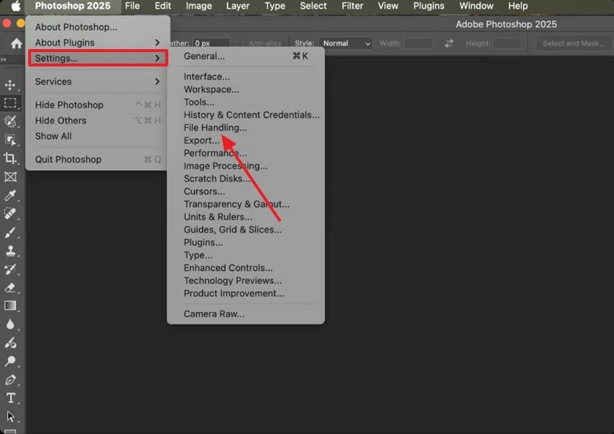Viewport: 614px width, 434px height.
Task: Open the Apple menu
Action: (12, 6)
